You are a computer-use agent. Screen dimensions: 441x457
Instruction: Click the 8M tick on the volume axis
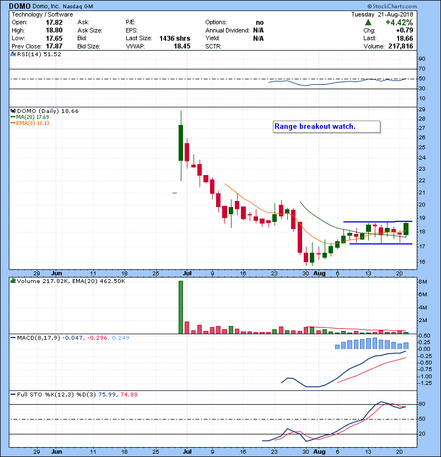click(423, 282)
